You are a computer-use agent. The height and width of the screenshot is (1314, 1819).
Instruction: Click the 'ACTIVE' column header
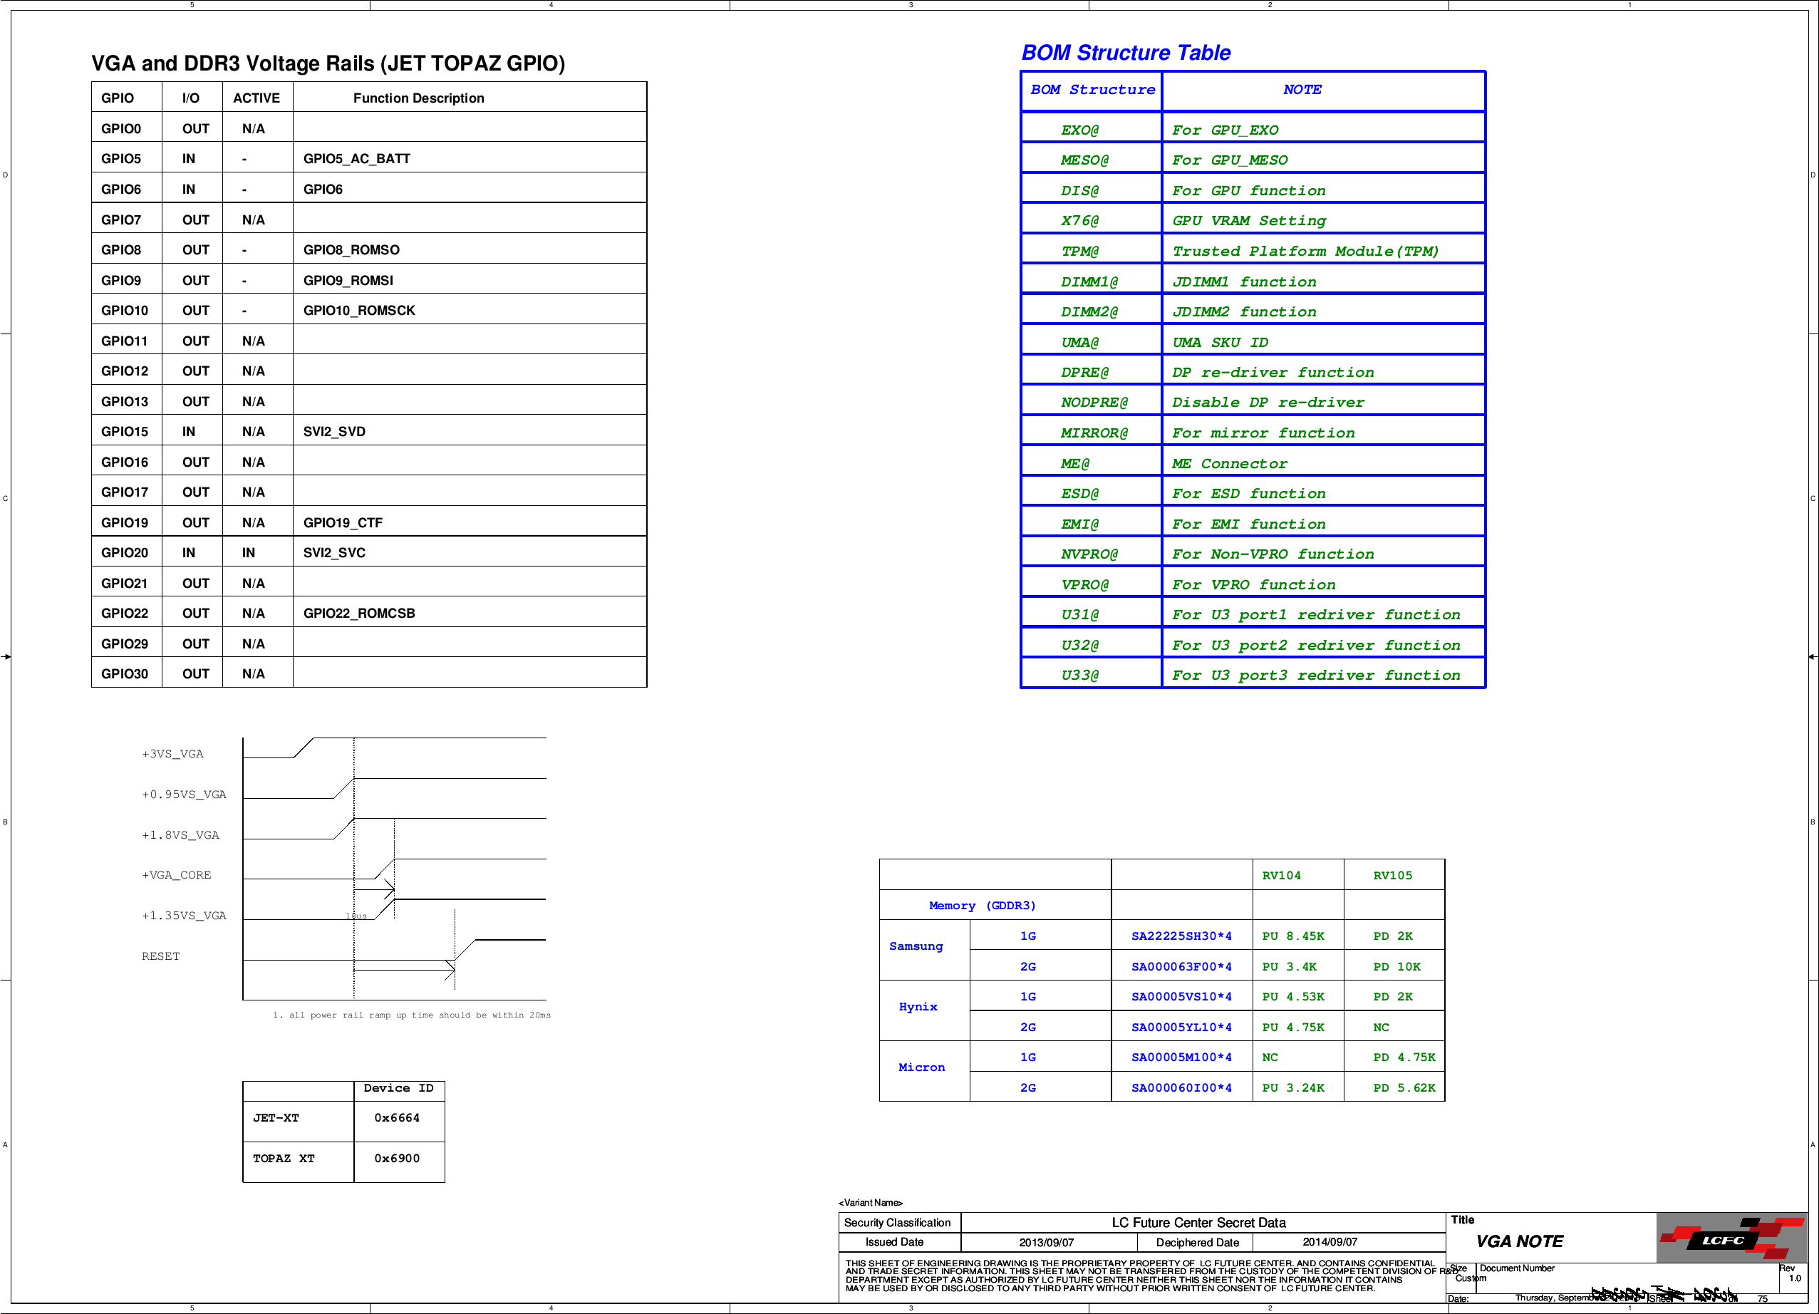(256, 98)
